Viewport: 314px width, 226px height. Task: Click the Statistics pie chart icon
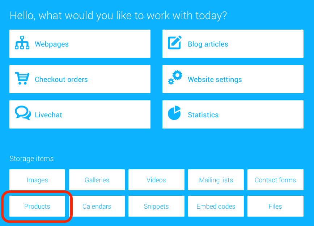(174, 113)
